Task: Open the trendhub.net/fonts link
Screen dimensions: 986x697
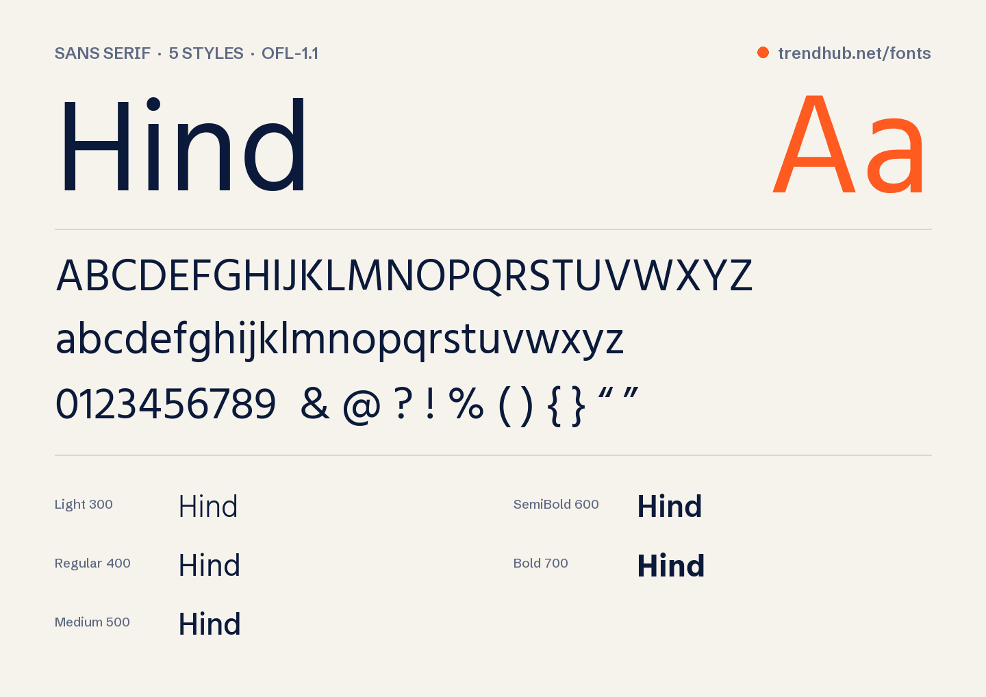Action: click(854, 53)
